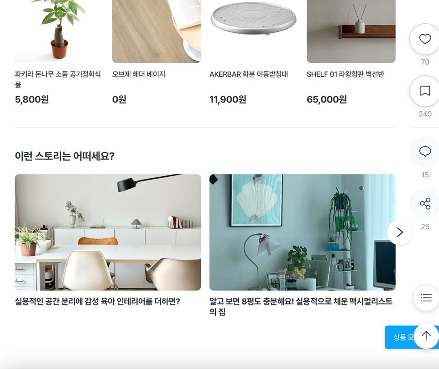The image size is (439, 369).
Task: Open the SHELF 01 wall shelf image
Action: click(x=351, y=31)
